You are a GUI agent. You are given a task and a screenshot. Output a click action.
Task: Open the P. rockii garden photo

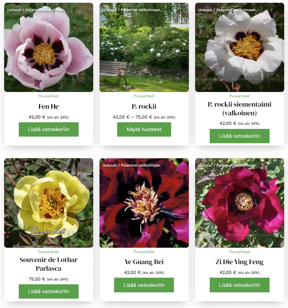[x=144, y=47]
